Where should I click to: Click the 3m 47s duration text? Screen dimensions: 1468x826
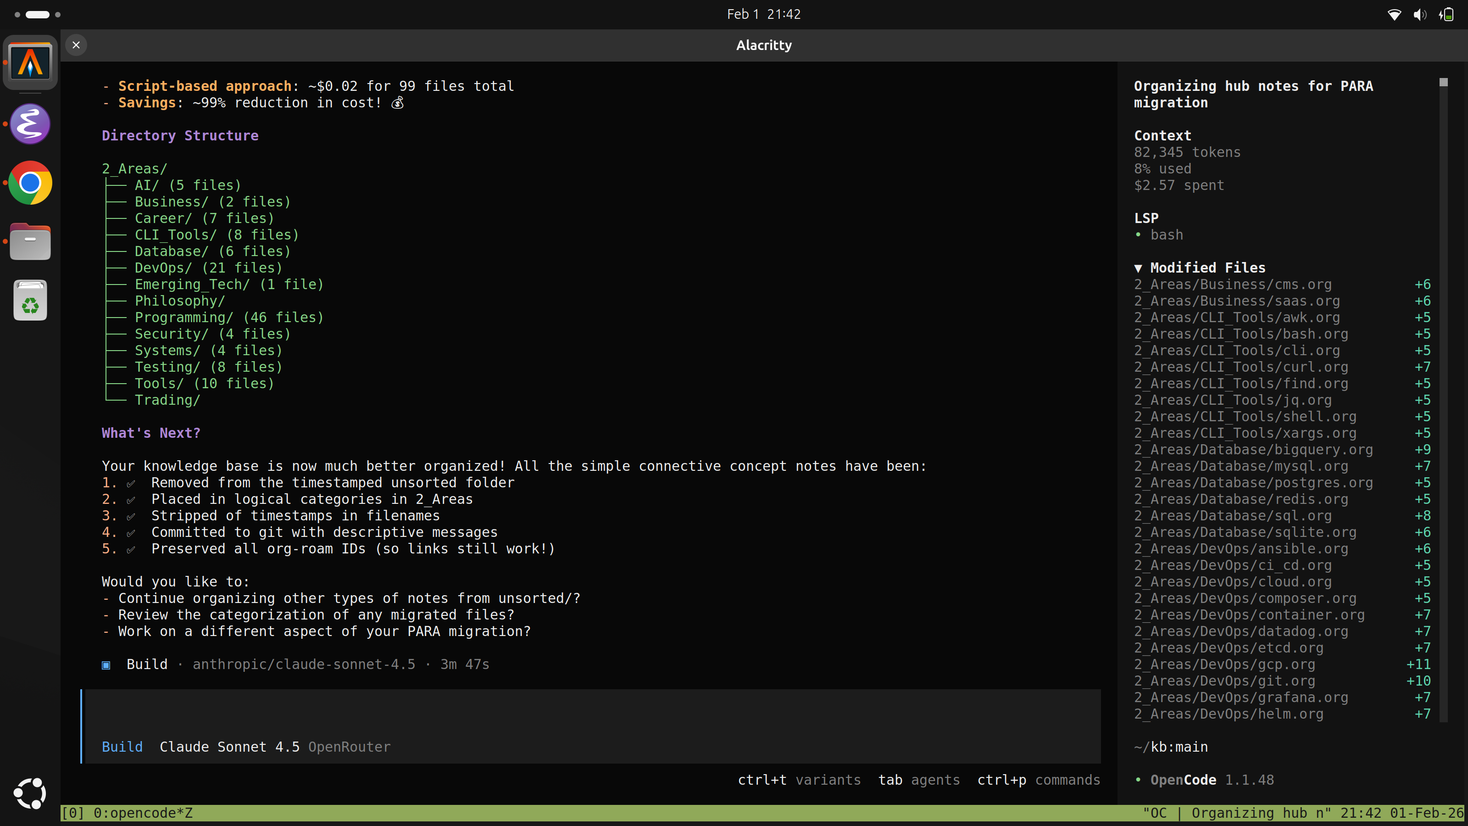[464, 664]
